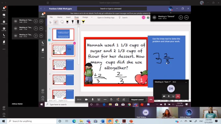Open Chat in the outer Teams sidebar
221x124 pixels.
4,16
